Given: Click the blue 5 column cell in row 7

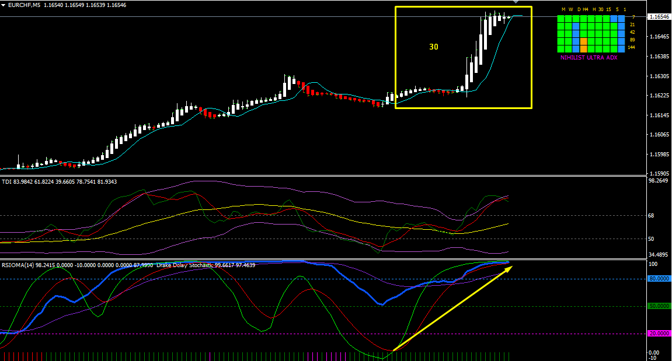Looking at the screenshot, I should pos(614,19).
